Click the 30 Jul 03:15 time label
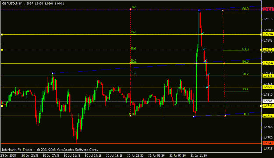This screenshot has width=274, height=158. [x=30, y=155]
